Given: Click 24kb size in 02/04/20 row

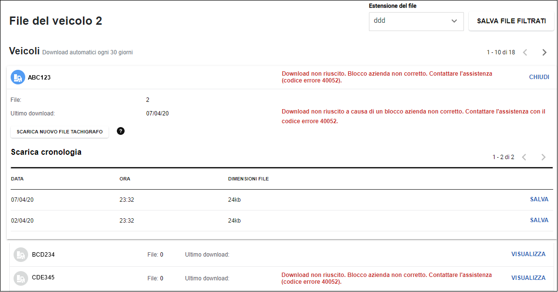Looking at the screenshot, I should (234, 221).
